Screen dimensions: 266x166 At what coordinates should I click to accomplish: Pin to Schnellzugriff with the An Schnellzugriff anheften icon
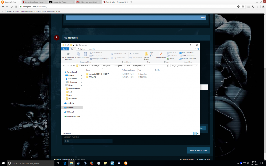pyautogui.click(x=68, y=56)
